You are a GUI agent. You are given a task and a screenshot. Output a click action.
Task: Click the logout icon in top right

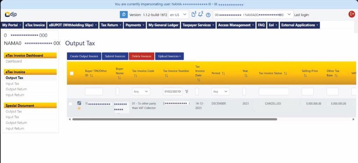[352, 14]
